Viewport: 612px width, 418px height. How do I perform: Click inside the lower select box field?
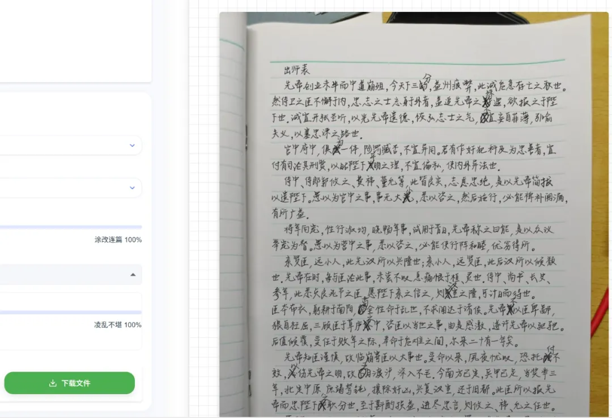coord(70,187)
